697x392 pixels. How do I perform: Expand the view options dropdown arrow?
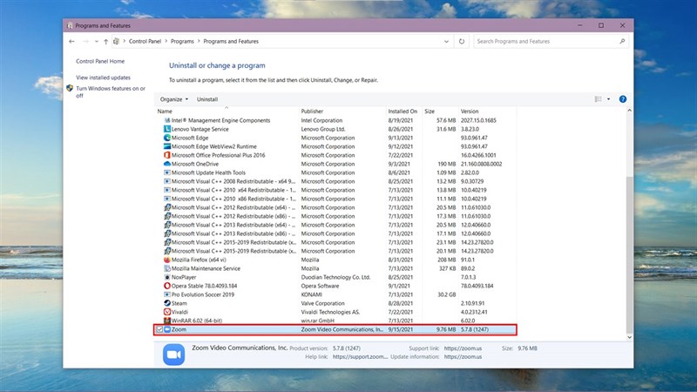point(609,99)
